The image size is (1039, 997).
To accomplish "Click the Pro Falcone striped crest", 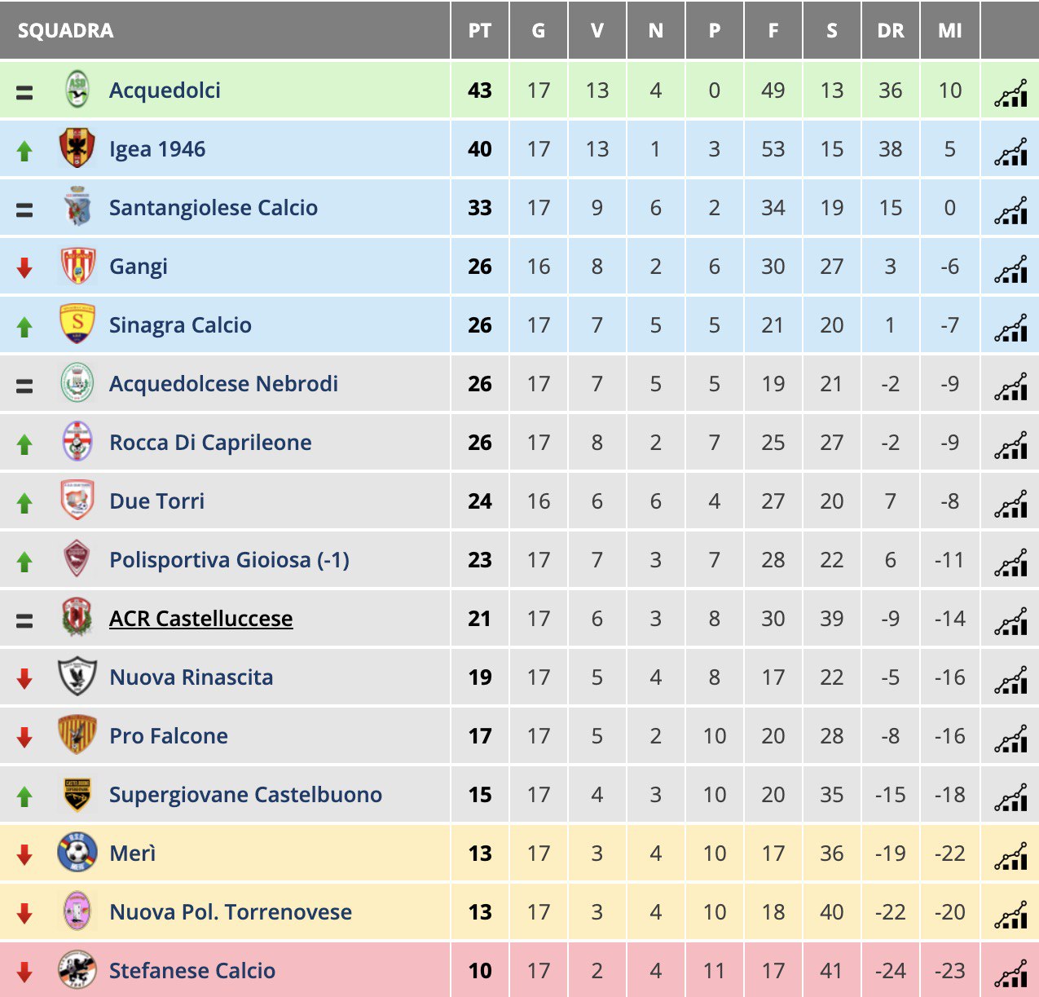I will tap(77, 735).
